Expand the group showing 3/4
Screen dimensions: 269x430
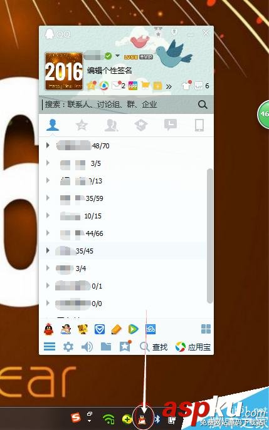(x=48, y=268)
